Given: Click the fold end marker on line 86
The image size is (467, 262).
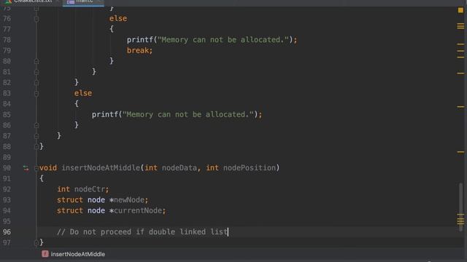Looking at the screenshot, I should click(x=36, y=125).
